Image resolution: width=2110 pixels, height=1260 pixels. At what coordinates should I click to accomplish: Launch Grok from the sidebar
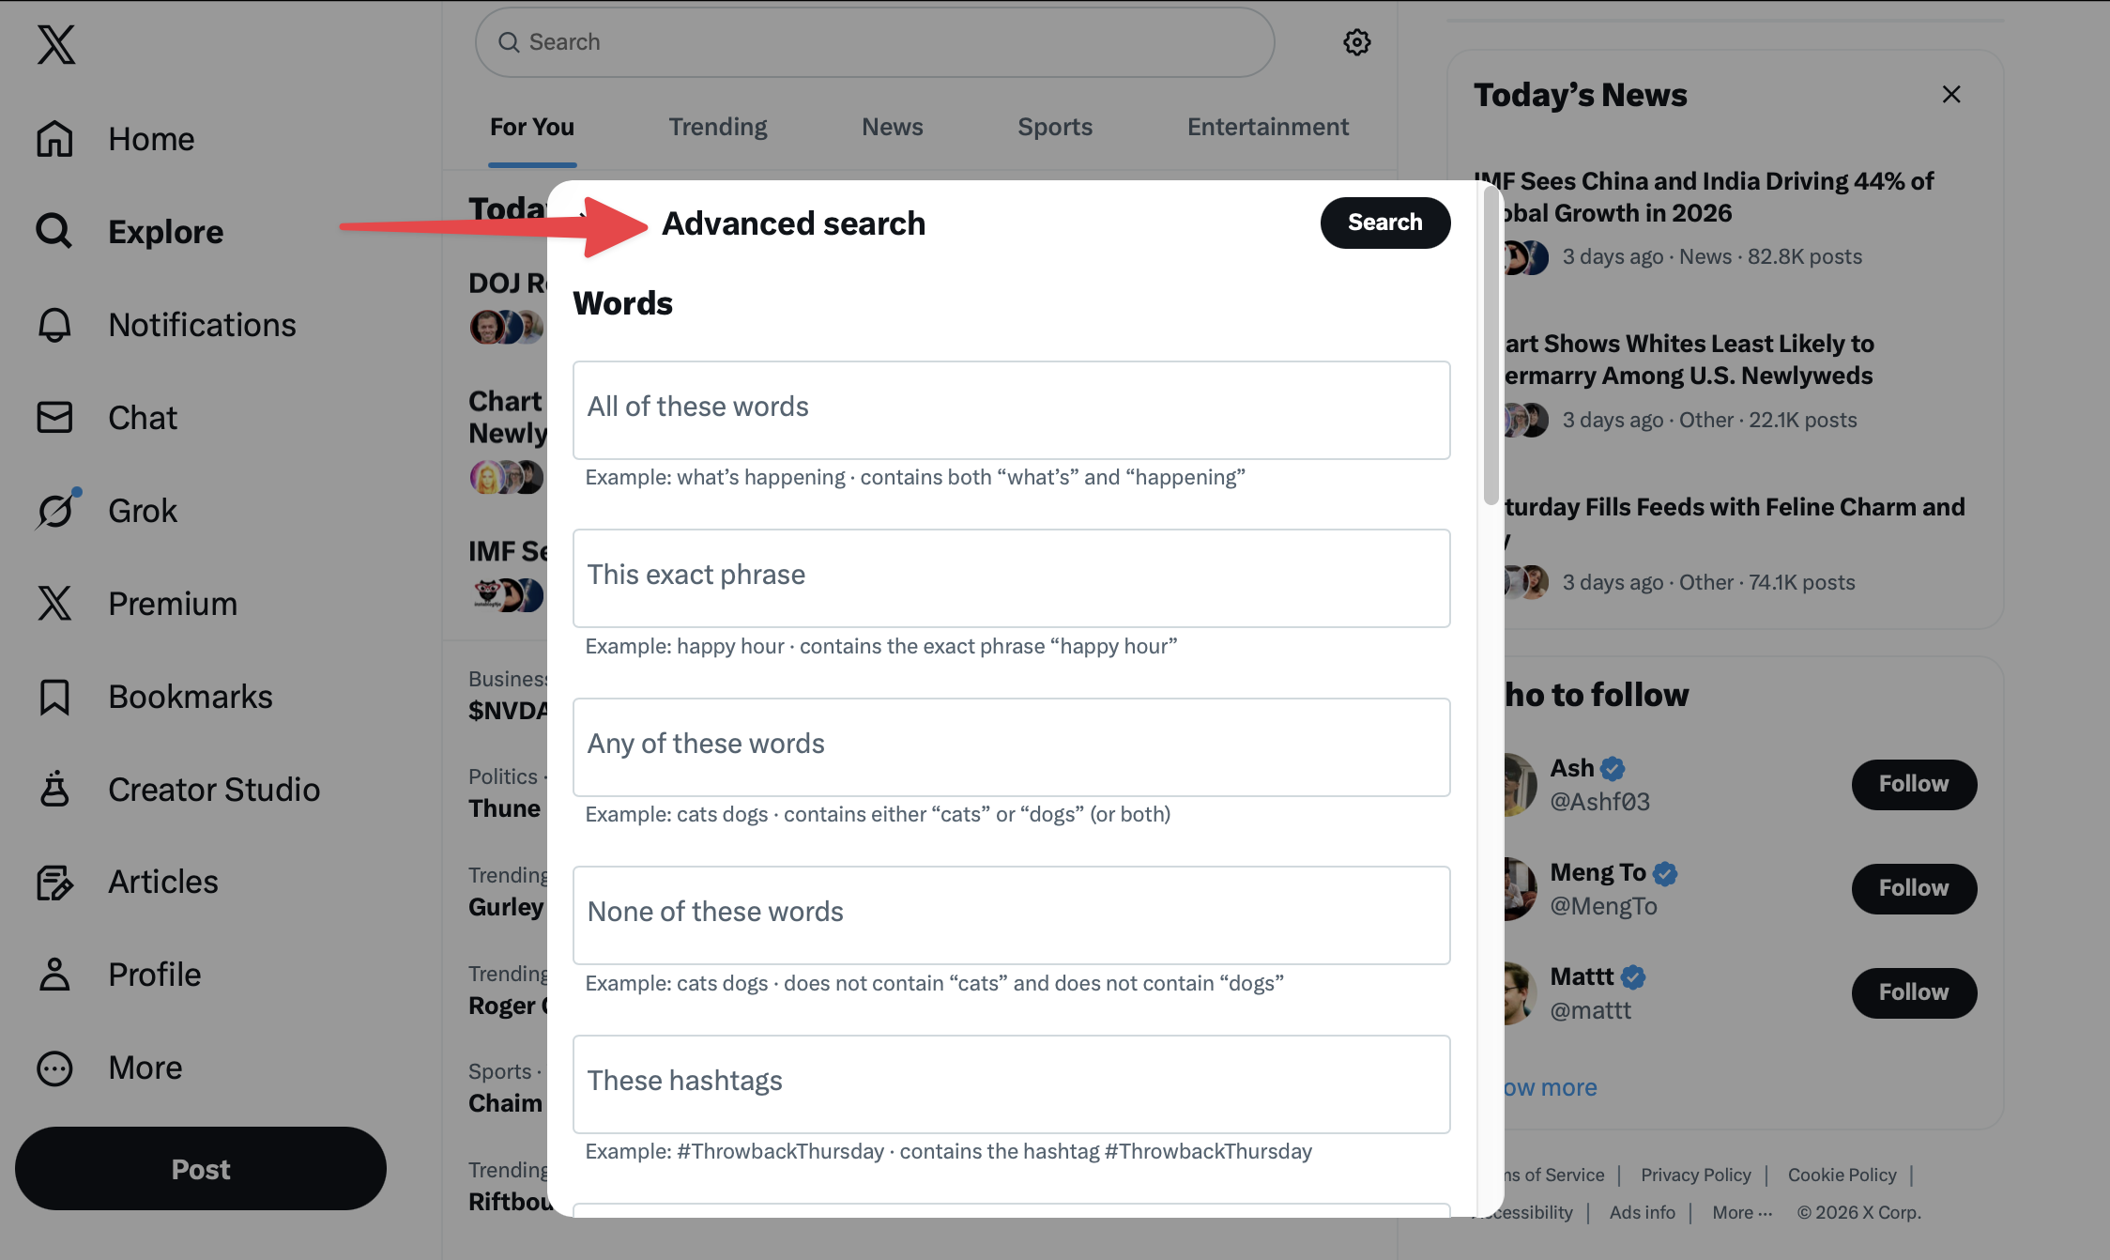pyautogui.click(x=54, y=510)
